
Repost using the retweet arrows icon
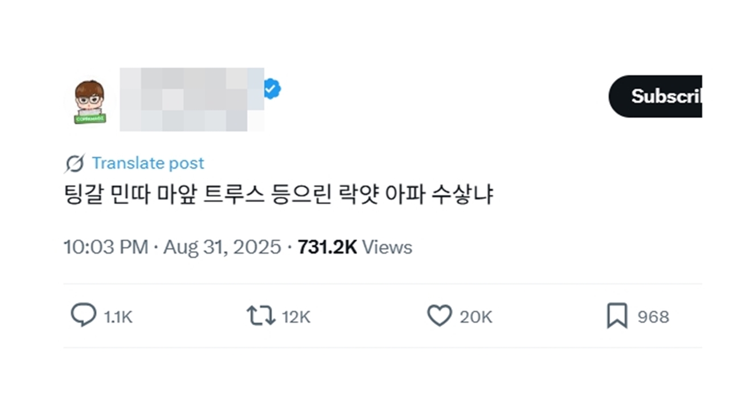coord(261,316)
